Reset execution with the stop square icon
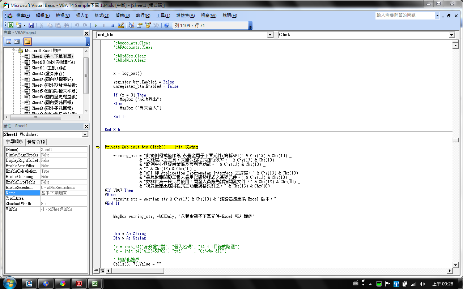Viewport: 463px width, 289px height. tap(112, 25)
